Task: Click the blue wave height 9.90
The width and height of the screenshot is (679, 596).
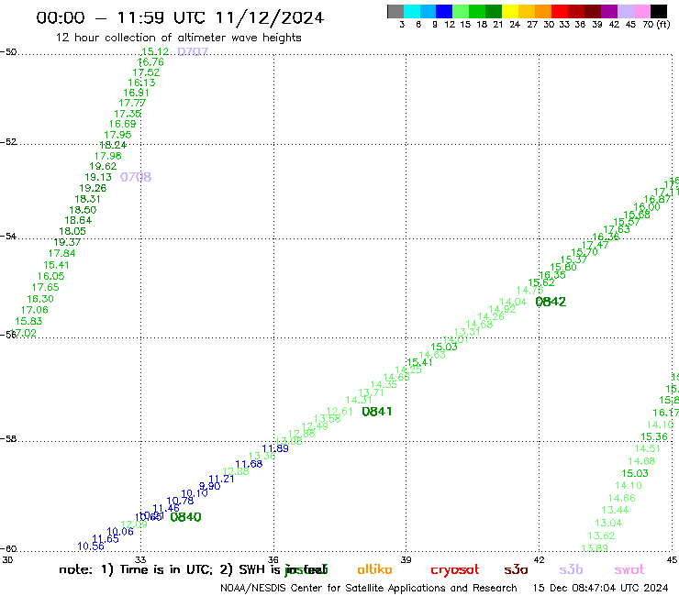Action: 210,486
